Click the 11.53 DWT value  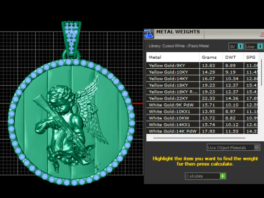[232, 131]
